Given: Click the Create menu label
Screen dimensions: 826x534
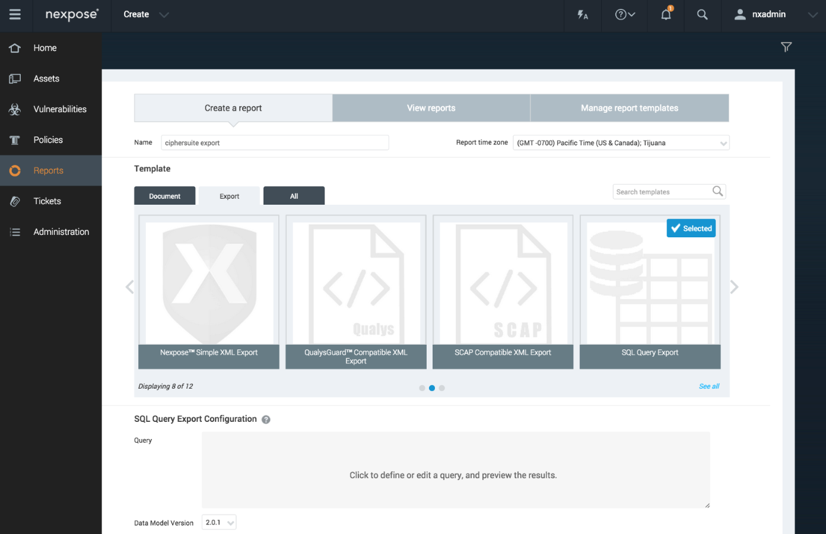Looking at the screenshot, I should tap(136, 14).
